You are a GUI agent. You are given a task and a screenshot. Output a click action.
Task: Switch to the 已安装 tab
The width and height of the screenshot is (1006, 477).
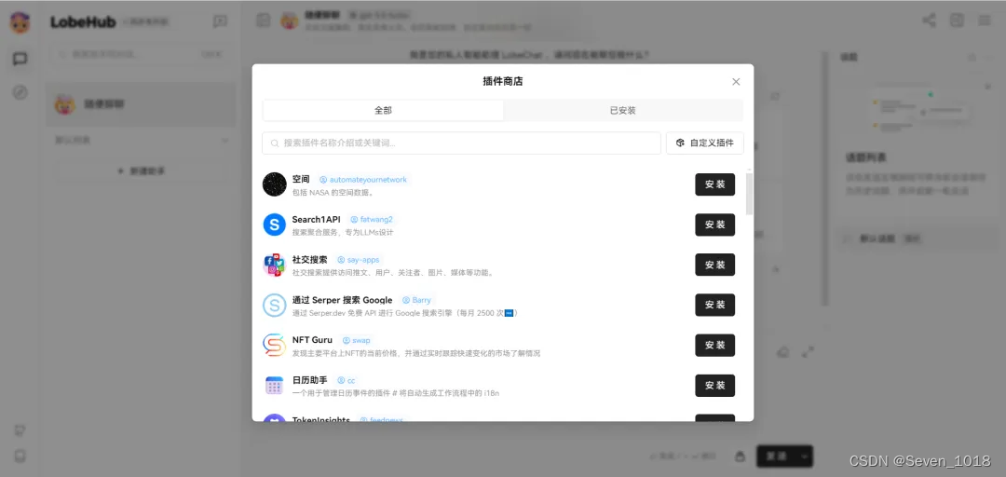(622, 111)
